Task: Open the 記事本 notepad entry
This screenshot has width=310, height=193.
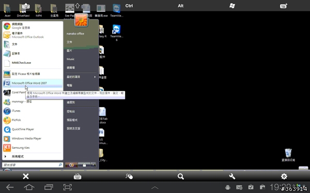Action: [33, 54]
